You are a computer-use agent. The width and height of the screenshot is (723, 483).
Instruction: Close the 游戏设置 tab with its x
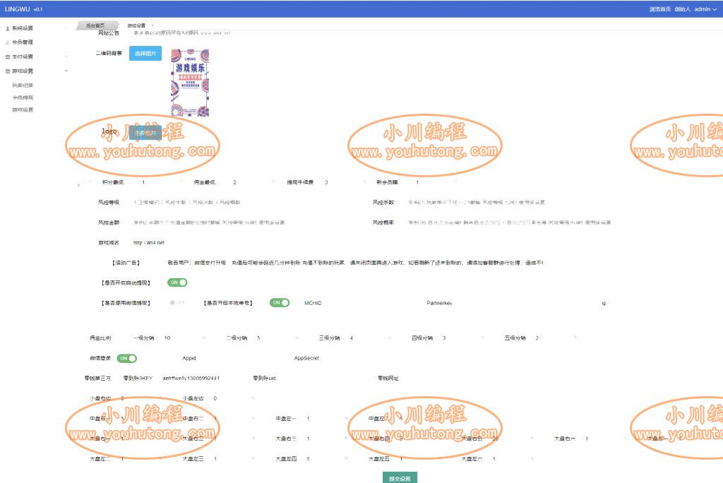pos(153,25)
